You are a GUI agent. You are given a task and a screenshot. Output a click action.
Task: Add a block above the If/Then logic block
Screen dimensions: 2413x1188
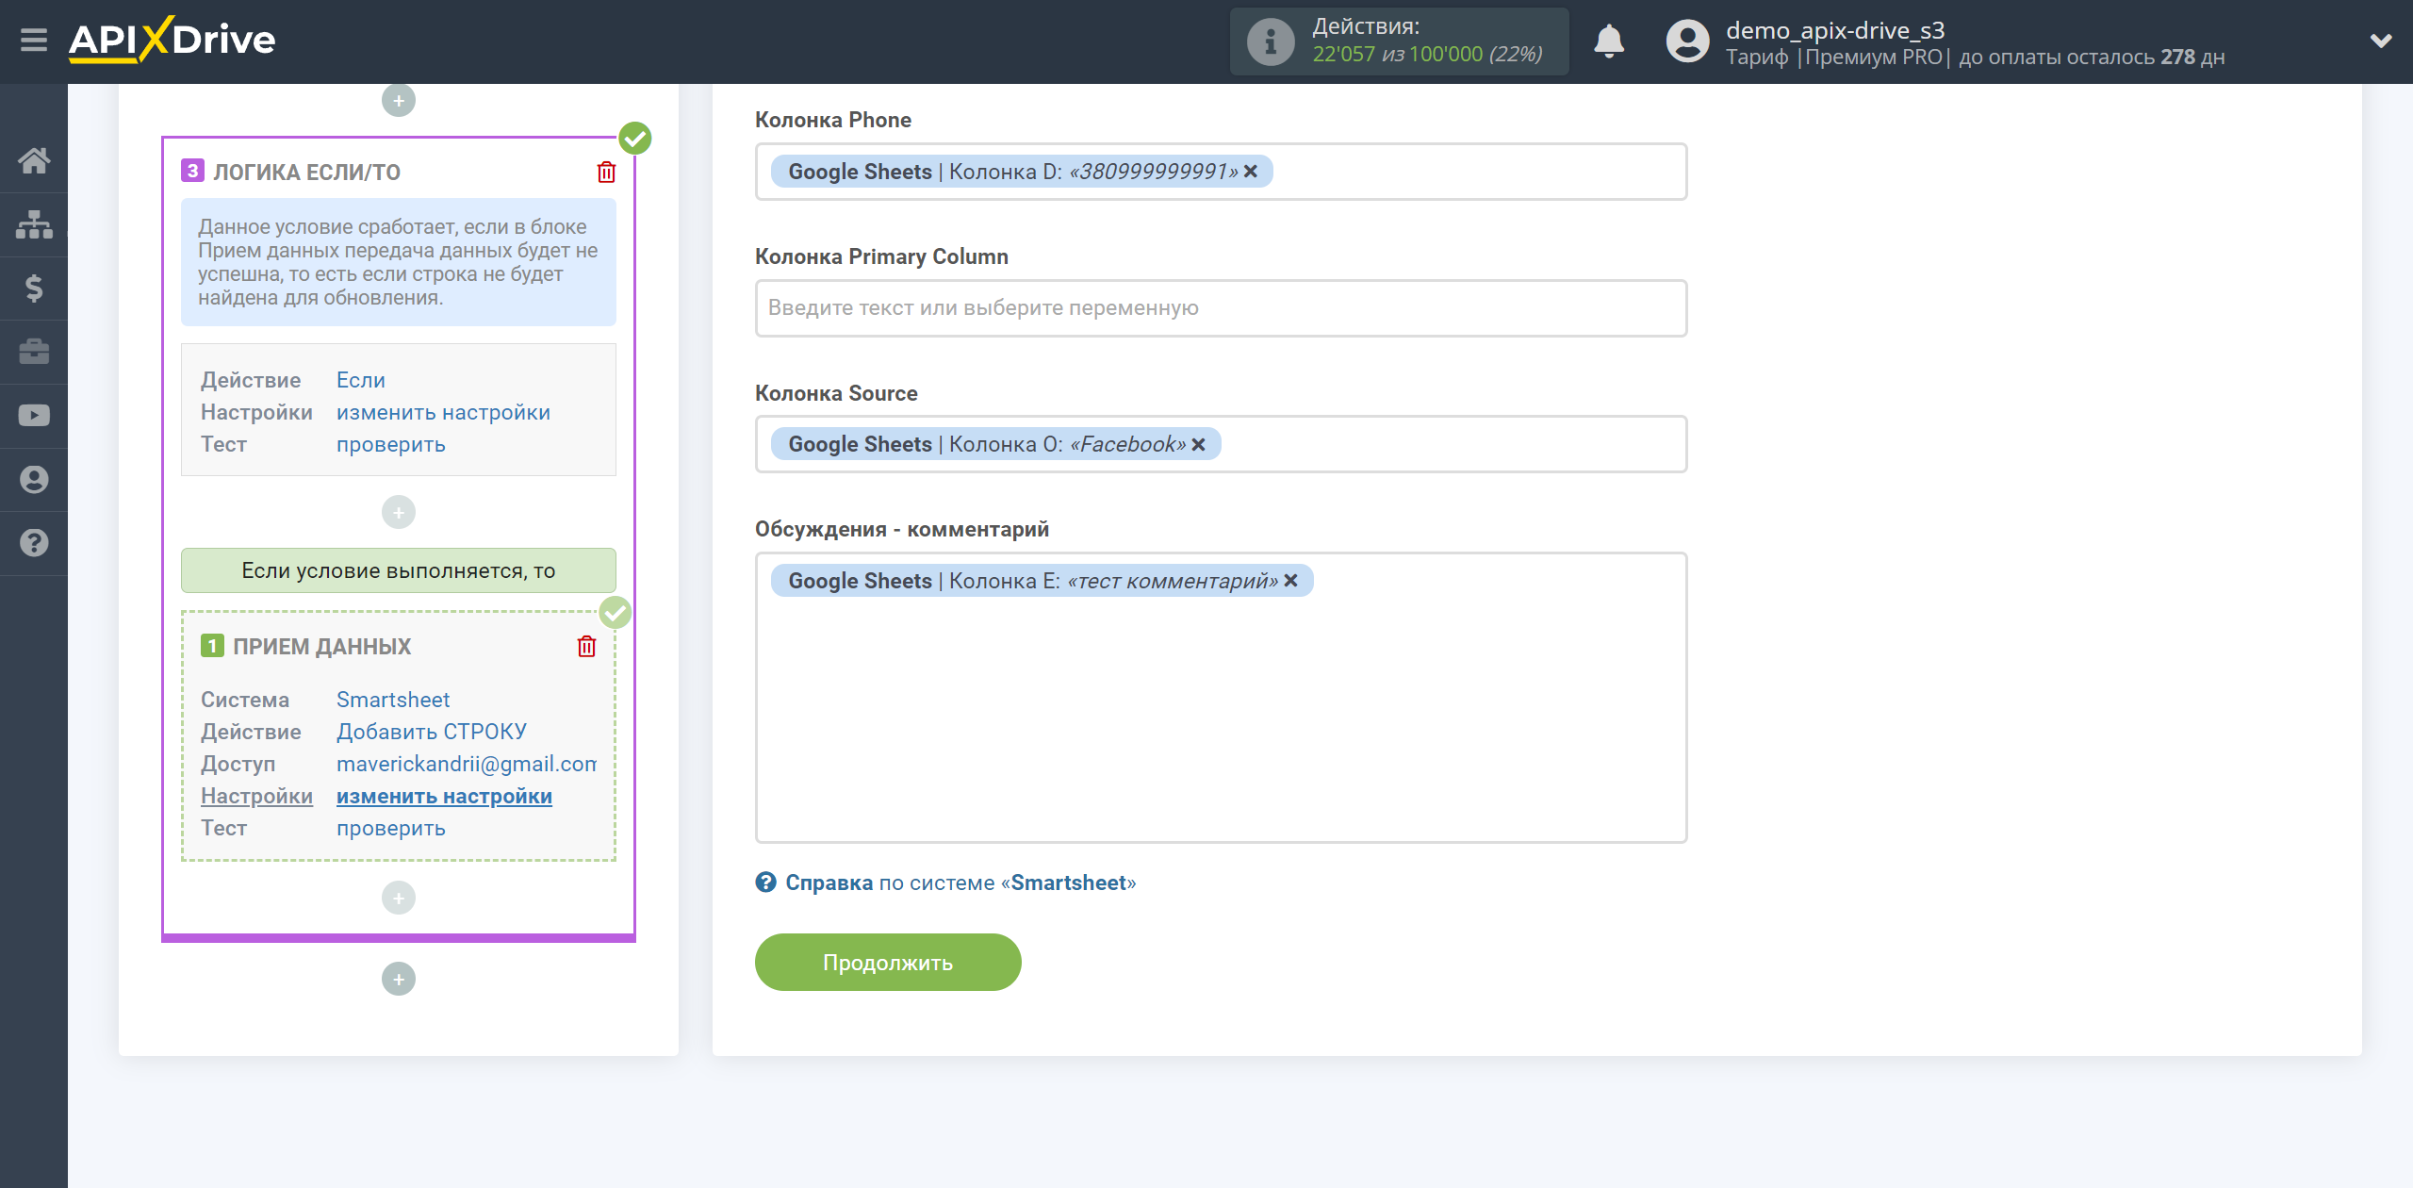[399, 100]
